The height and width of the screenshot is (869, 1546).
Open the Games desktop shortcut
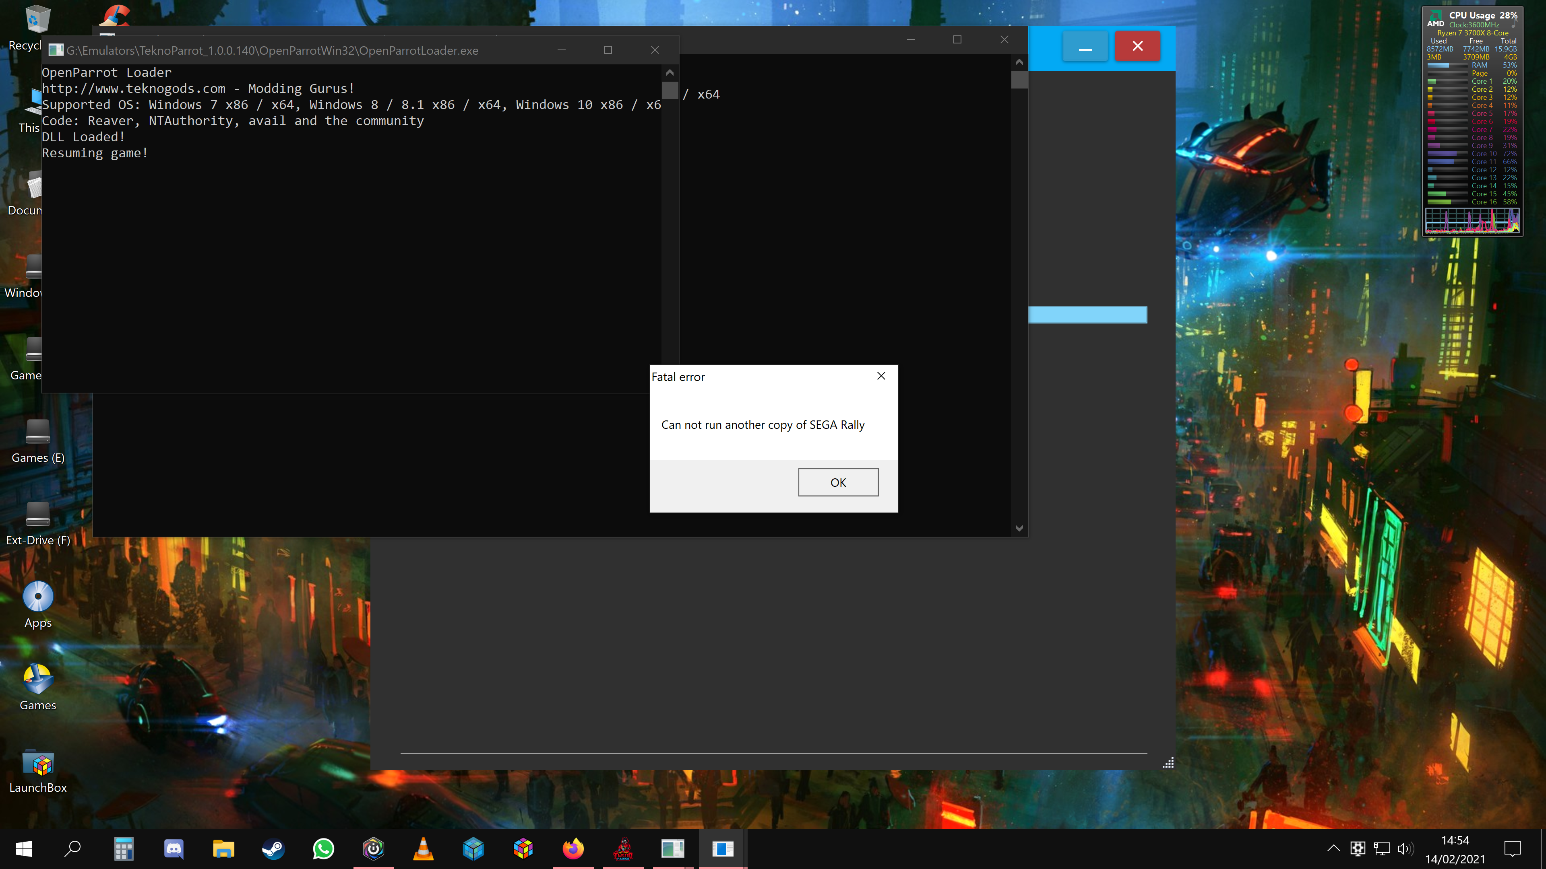38,687
